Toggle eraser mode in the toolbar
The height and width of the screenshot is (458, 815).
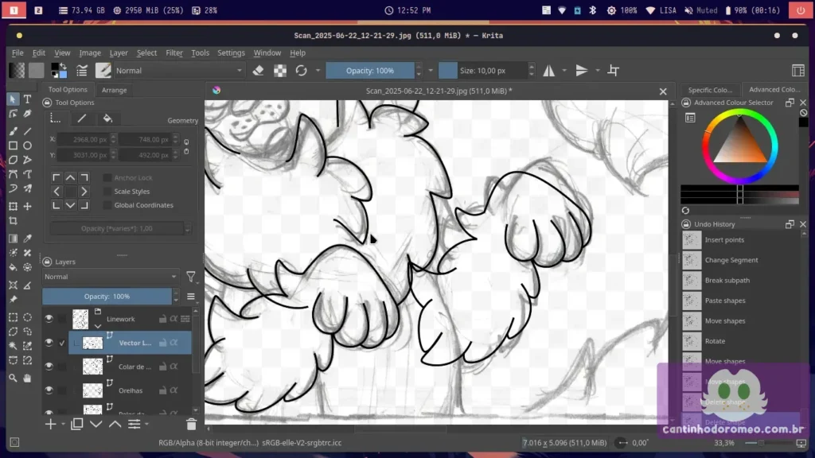259,71
